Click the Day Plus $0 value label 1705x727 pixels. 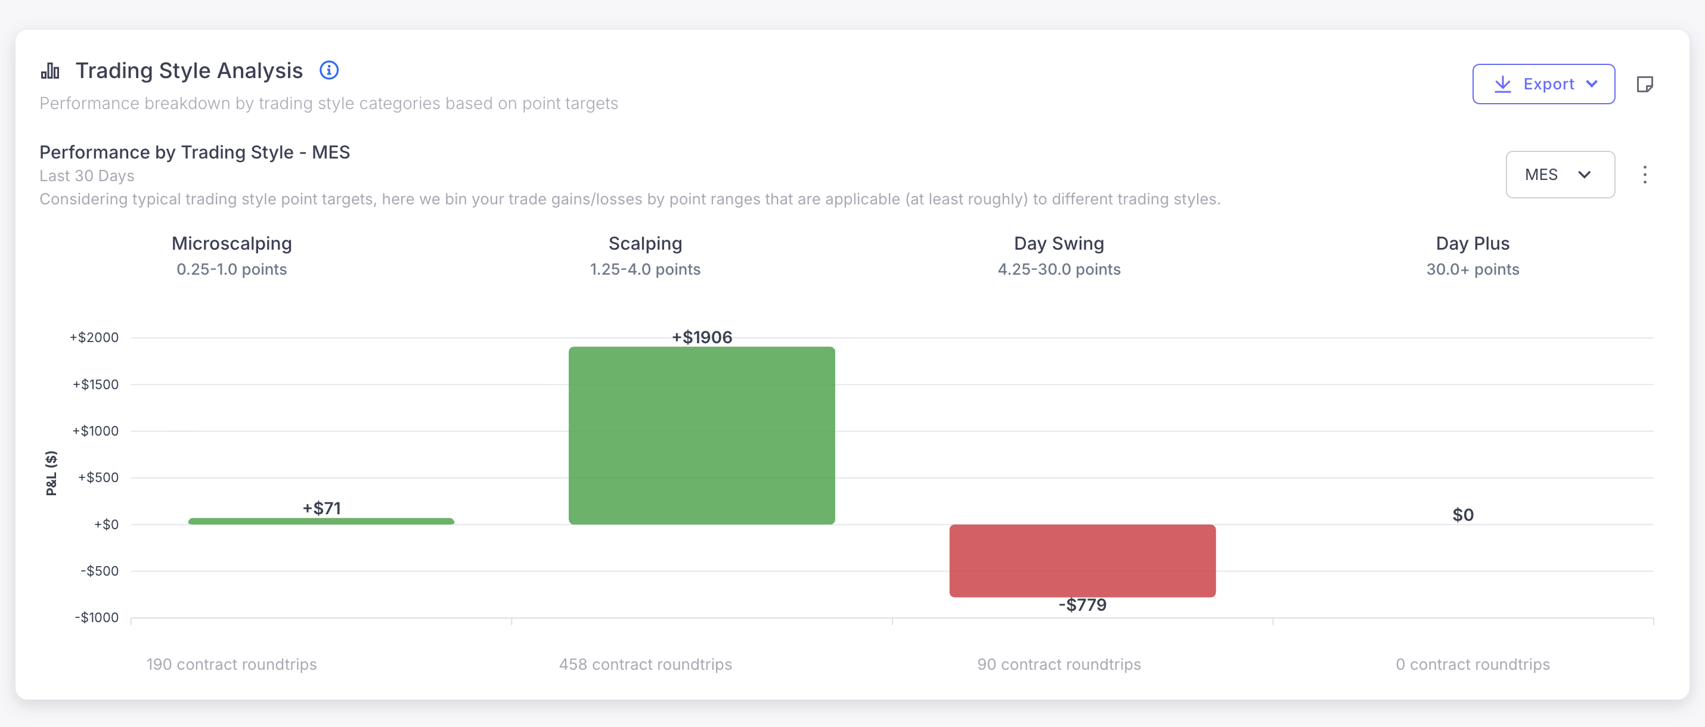tap(1463, 515)
